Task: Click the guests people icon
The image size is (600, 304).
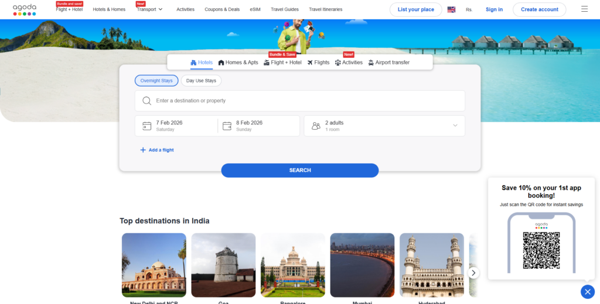Action: (x=316, y=126)
